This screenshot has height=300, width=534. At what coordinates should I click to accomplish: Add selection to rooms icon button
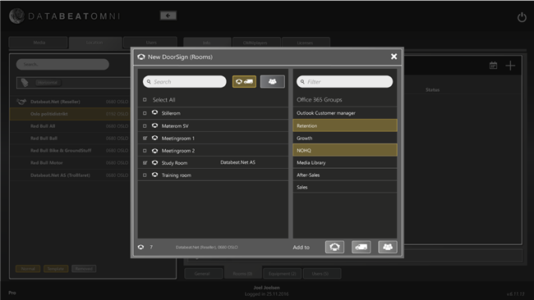(334, 247)
